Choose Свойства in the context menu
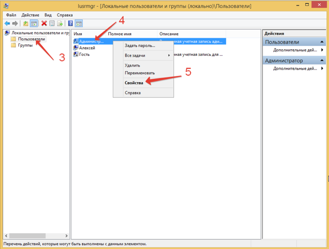 point(134,83)
